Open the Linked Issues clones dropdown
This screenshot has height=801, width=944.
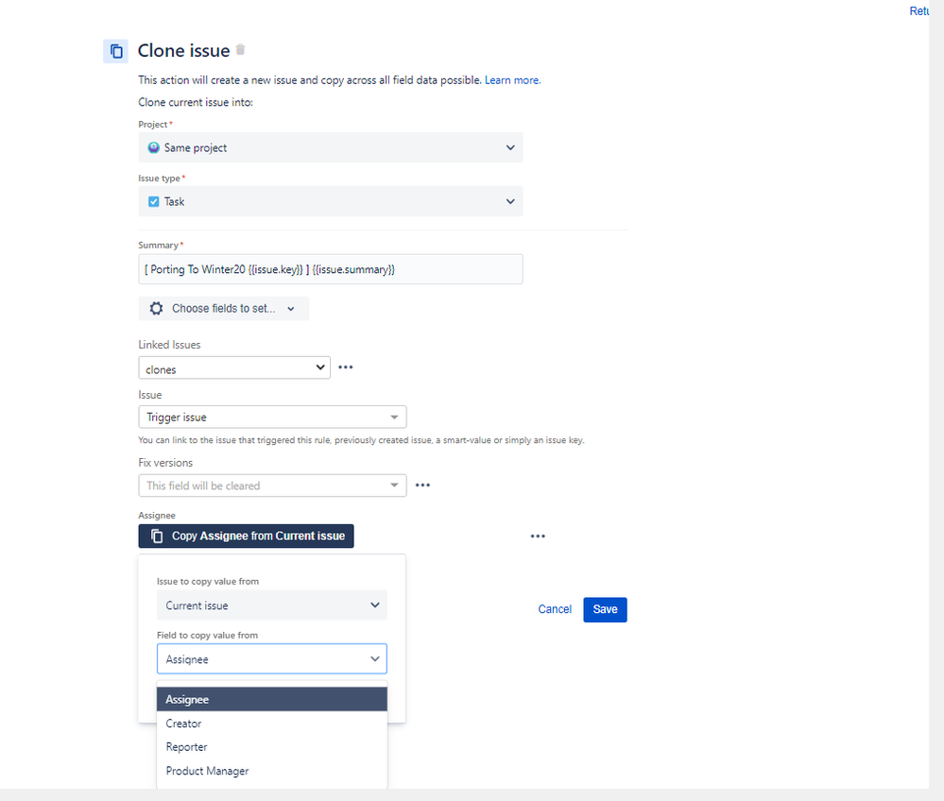pyautogui.click(x=234, y=367)
